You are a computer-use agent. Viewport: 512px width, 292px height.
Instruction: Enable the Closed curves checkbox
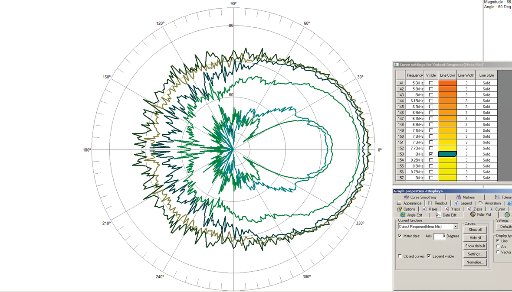(x=400, y=256)
